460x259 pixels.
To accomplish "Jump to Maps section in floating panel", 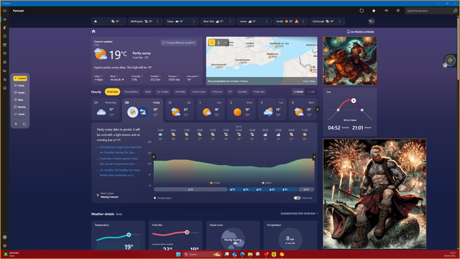I will point(19,100).
